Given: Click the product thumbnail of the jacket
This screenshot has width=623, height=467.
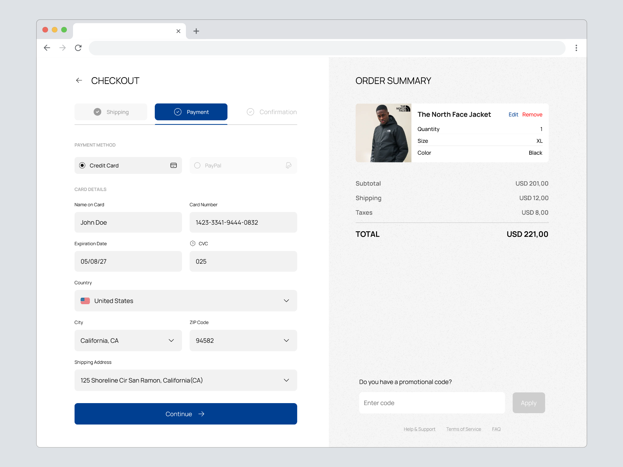Looking at the screenshot, I should coord(383,133).
